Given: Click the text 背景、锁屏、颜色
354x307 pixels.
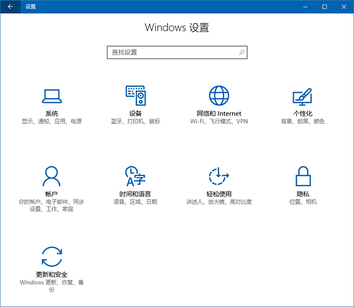Looking at the screenshot, I should 303,121.
